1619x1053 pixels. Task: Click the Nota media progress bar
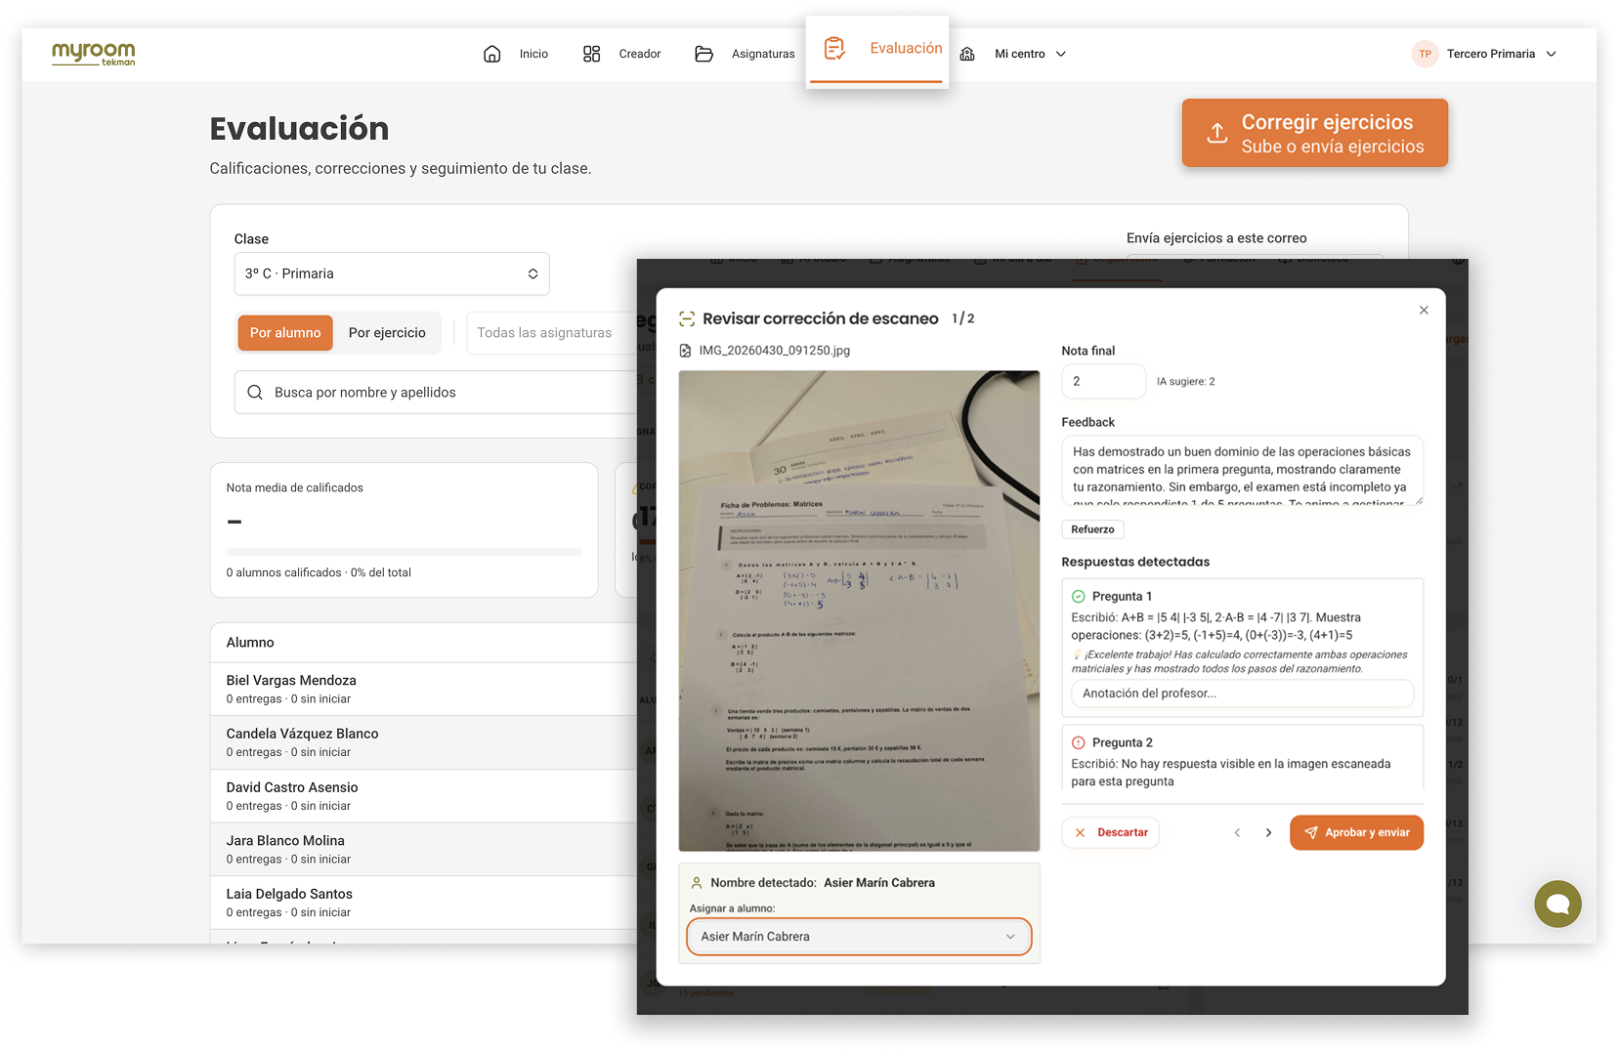pyautogui.click(x=404, y=552)
